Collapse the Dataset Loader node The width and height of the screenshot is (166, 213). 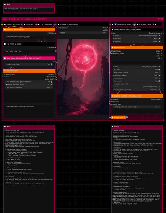[x=5, y=71]
